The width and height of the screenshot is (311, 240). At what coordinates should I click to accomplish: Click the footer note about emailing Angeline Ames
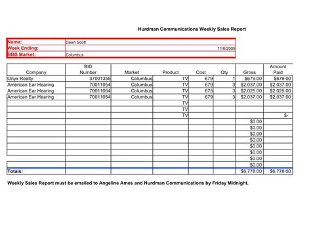click(x=128, y=183)
